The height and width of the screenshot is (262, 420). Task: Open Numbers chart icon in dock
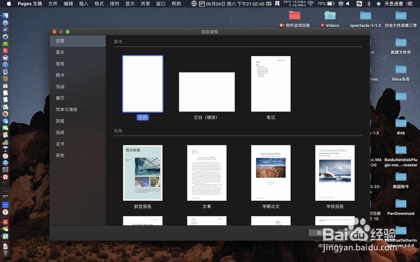[5, 142]
